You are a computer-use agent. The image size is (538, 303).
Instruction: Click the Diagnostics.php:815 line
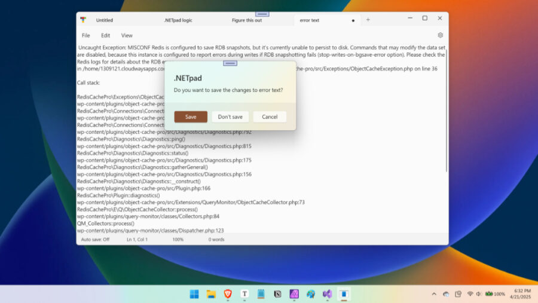tap(164, 146)
